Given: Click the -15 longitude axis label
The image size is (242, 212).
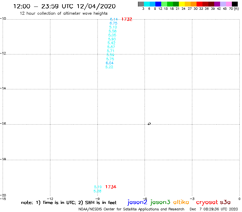Looking at the screenshot, I should point(3,199).
